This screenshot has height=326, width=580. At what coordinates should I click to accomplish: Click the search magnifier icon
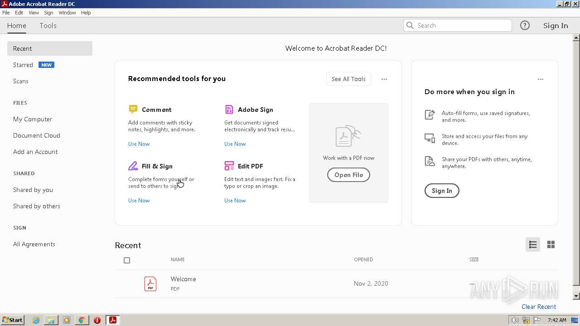click(410, 25)
